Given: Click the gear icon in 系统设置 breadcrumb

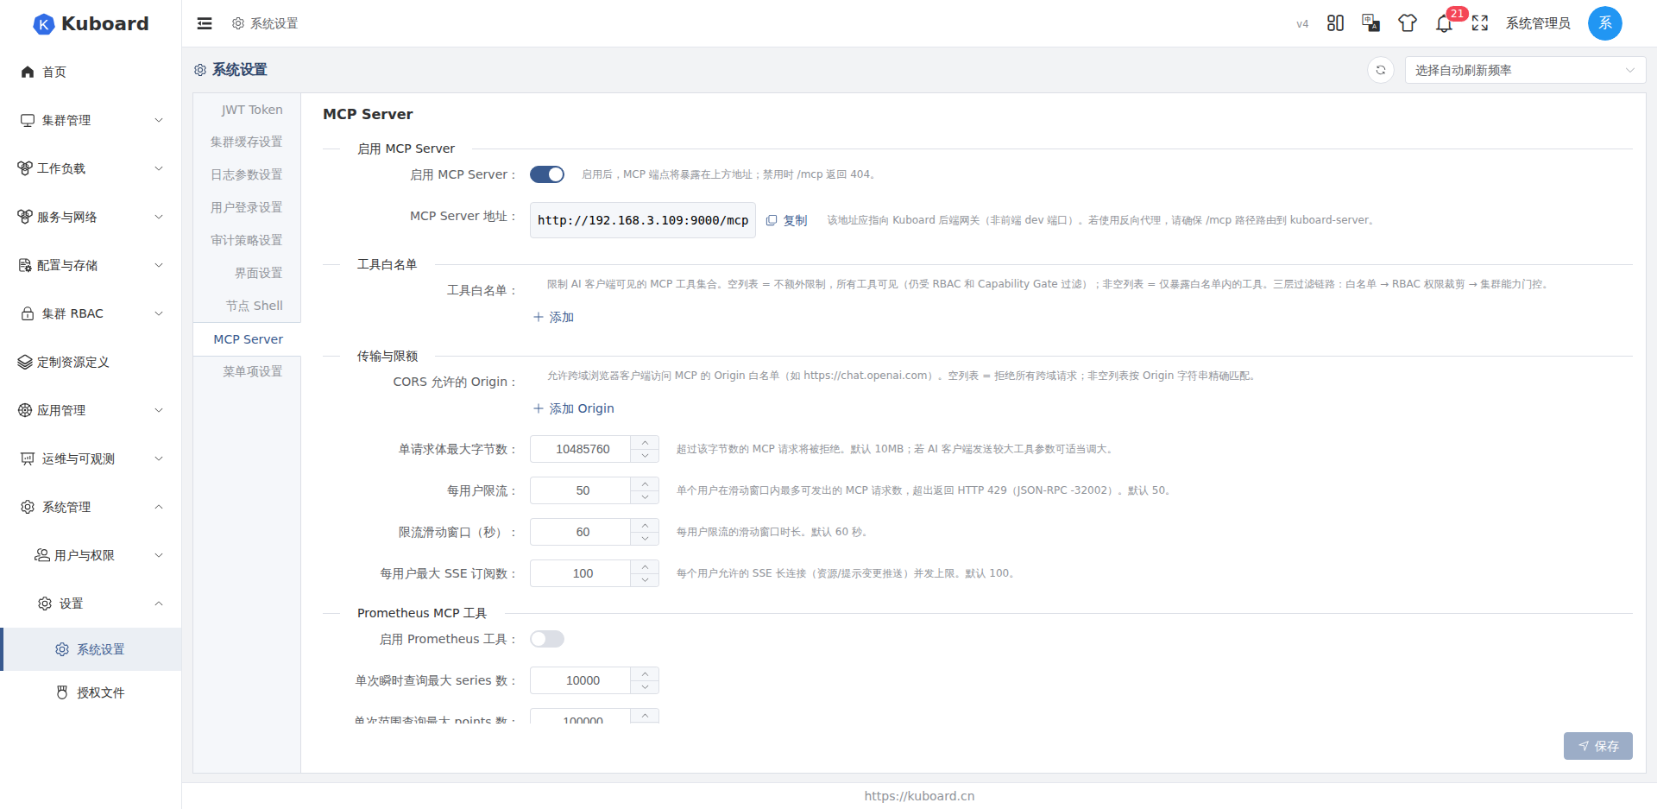Looking at the screenshot, I should pyautogui.click(x=238, y=23).
